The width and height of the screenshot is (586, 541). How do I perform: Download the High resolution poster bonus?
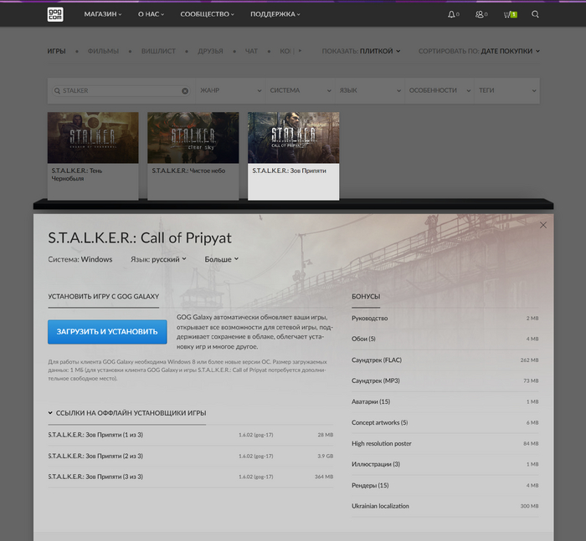click(x=445, y=443)
